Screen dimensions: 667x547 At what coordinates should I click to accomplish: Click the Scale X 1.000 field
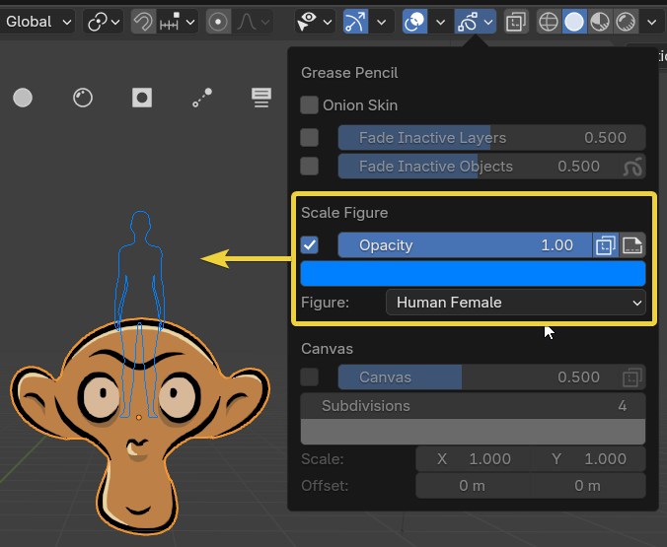(473, 459)
